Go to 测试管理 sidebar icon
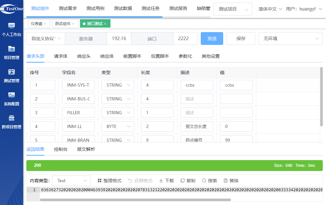Viewport: 326px width, 205px height. [12, 72]
